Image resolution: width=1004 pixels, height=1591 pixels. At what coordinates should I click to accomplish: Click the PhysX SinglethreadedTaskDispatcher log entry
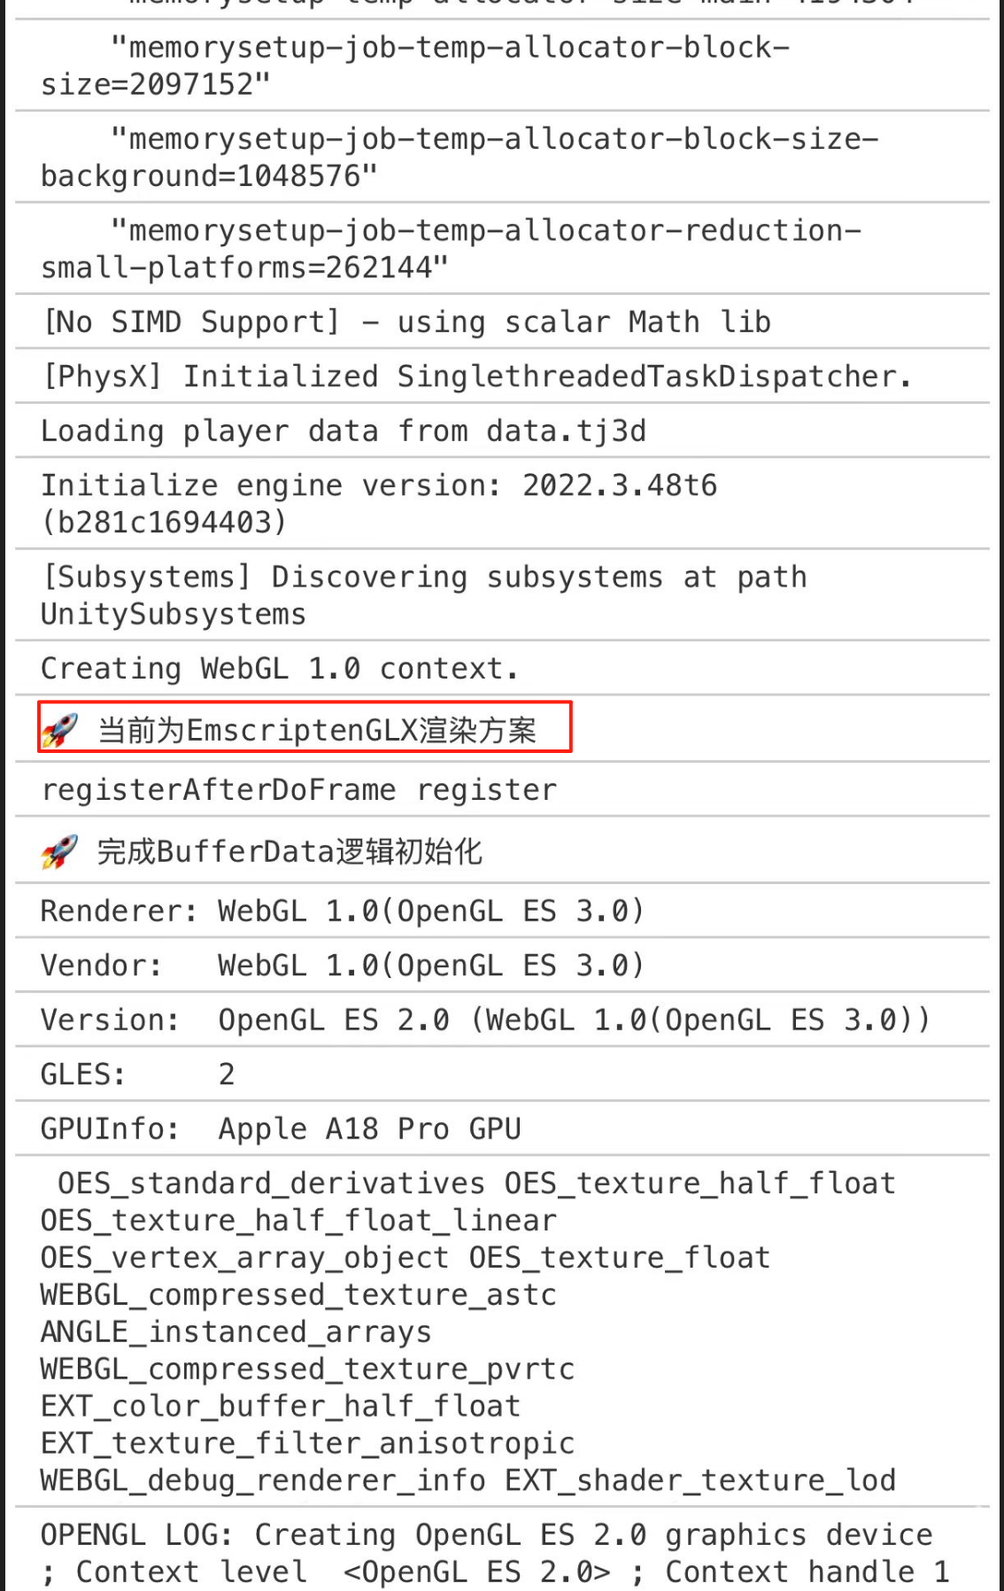[x=502, y=376]
